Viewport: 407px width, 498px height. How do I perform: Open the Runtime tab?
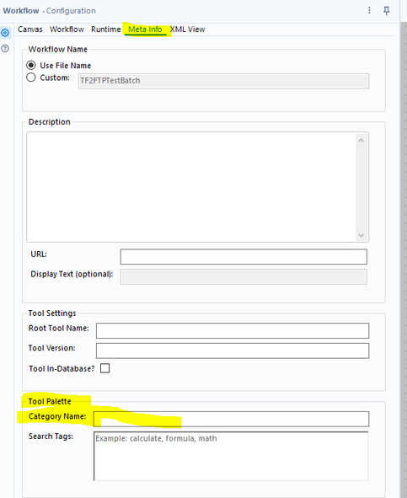tap(106, 29)
